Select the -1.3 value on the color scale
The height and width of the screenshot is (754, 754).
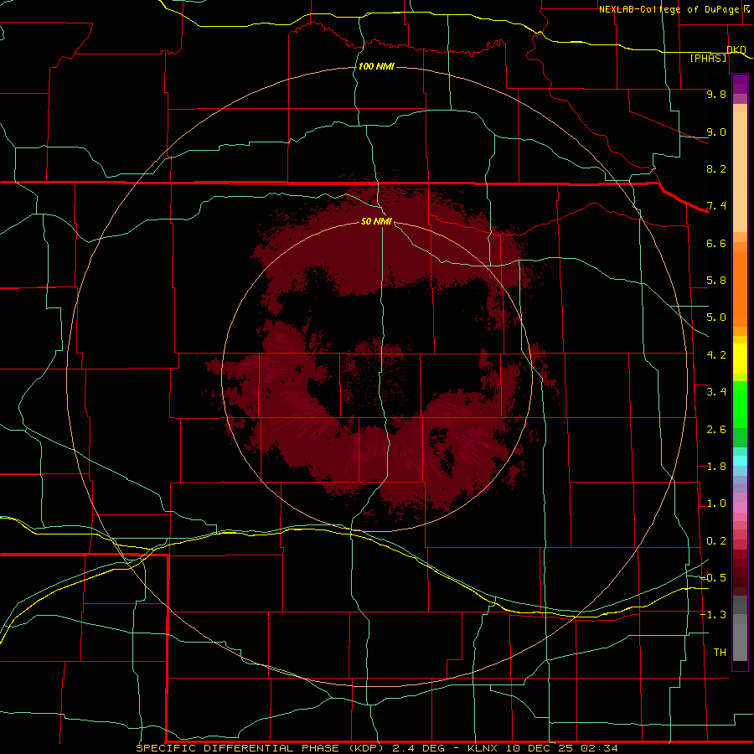pos(713,615)
